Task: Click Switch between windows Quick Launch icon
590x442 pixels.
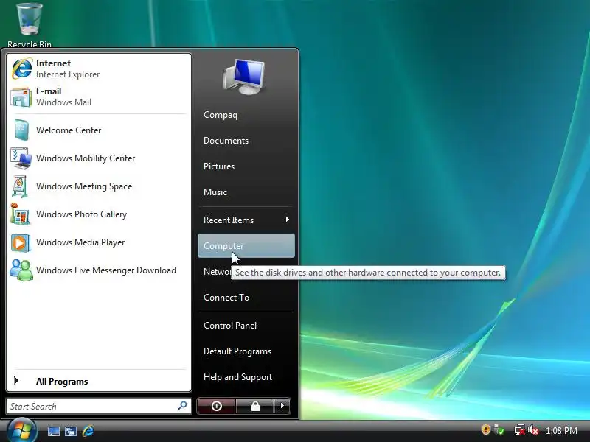Action: [71, 431]
